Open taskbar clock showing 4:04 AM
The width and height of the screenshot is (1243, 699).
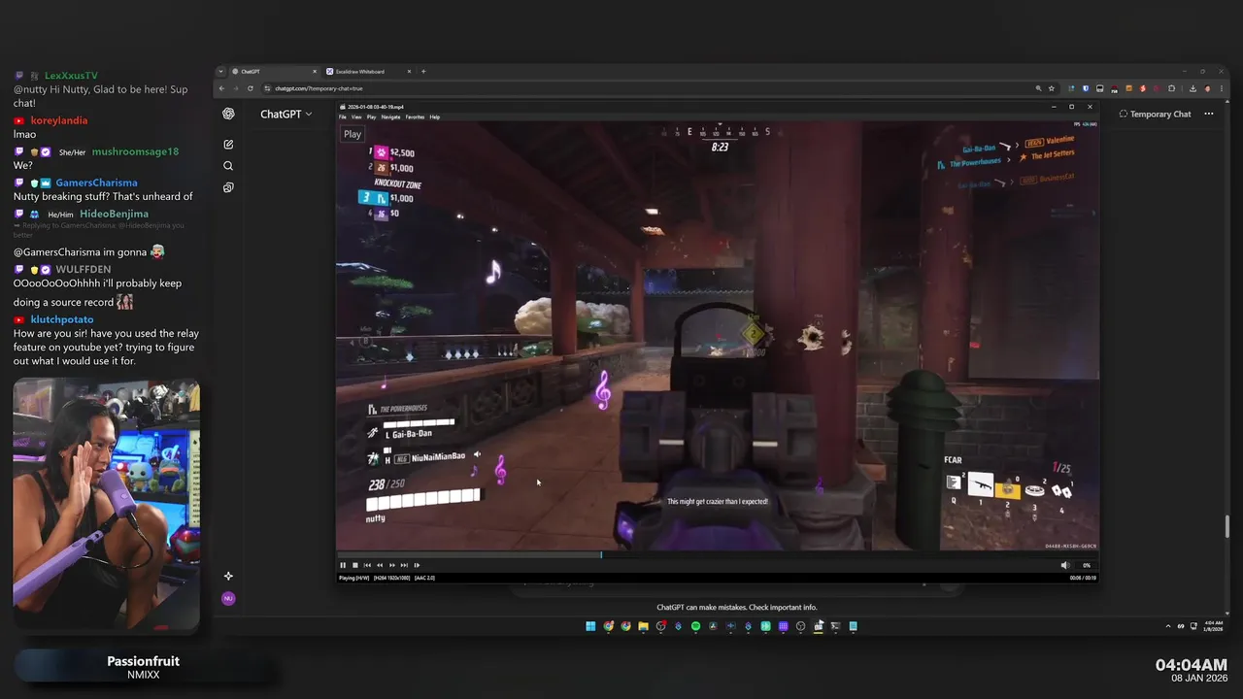(1214, 626)
